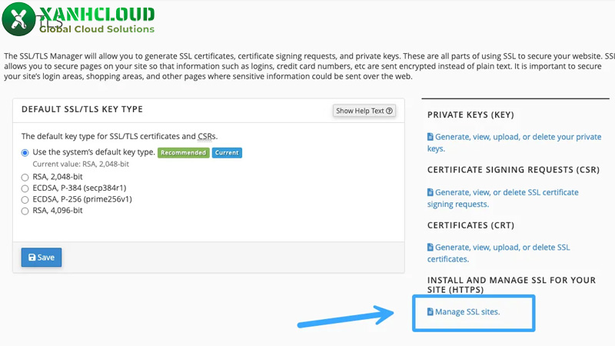Follow the delete SSL certificates link
Screen dimensions: 615x346
tap(502, 248)
